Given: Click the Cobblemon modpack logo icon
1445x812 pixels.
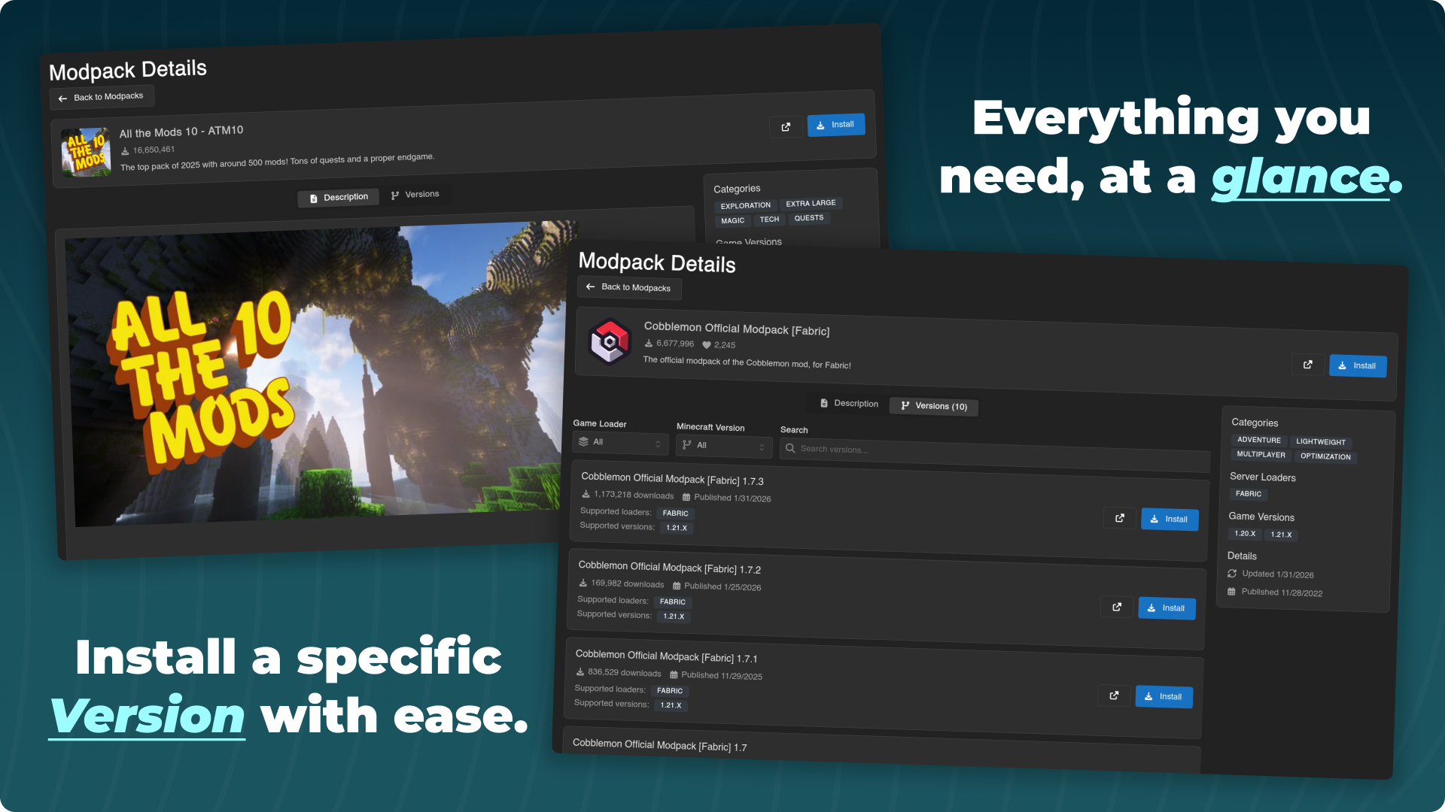Looking at the screenshot, I should [x=610, y=342].
